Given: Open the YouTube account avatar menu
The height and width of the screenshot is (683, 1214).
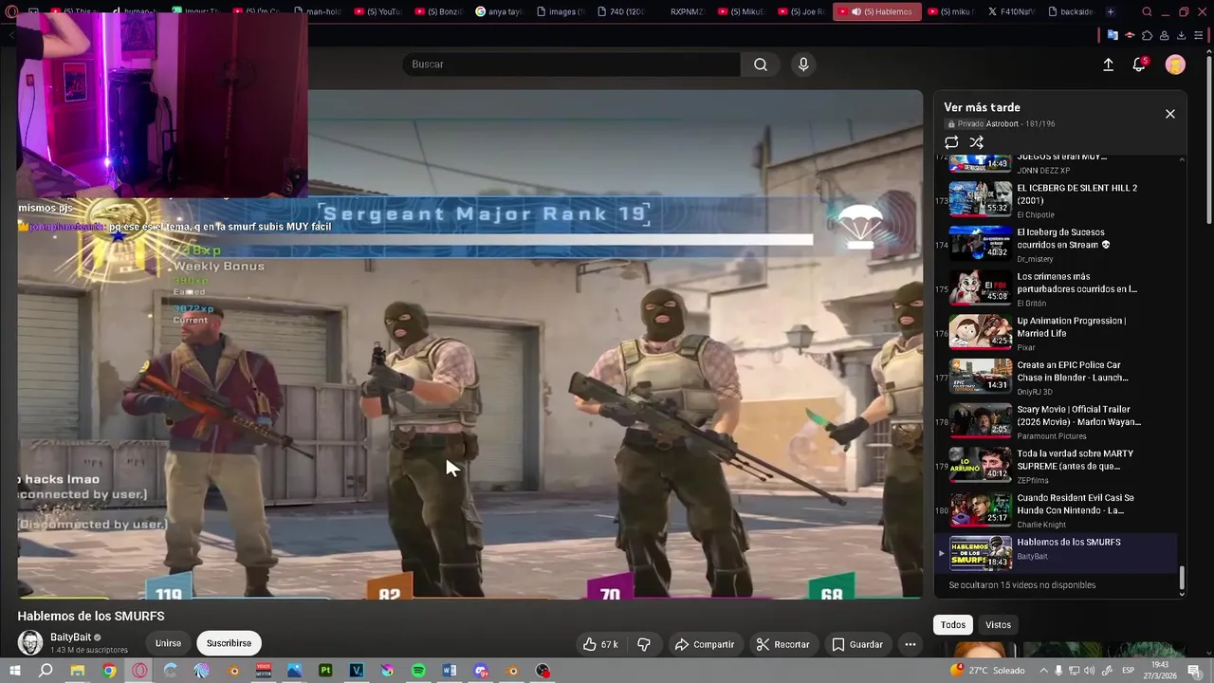Looking at the screenshot, I should coord(1175,65).
